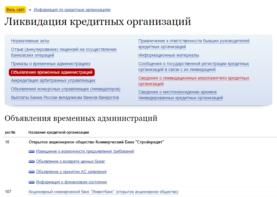The image size is (277, 197).
Task: Click DOC icon next to "Объявление о возврате ценных бумаг"
Action: click(x=31, y=161)
